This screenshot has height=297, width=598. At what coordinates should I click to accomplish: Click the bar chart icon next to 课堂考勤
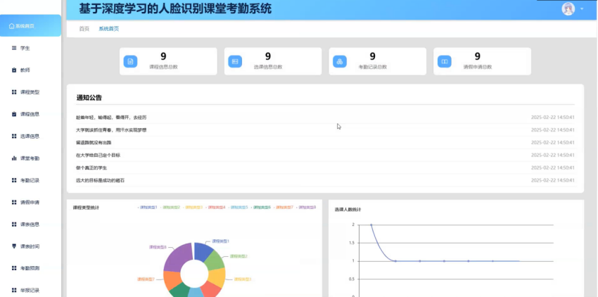[14, 158]
